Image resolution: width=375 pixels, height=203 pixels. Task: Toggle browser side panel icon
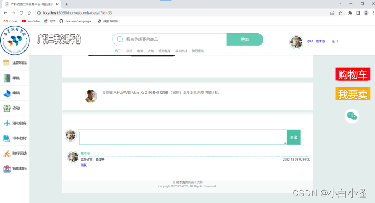358,13
